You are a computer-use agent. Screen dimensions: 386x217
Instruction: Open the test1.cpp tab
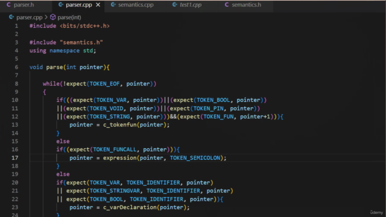pyautogui.click(x=191, y=5)
